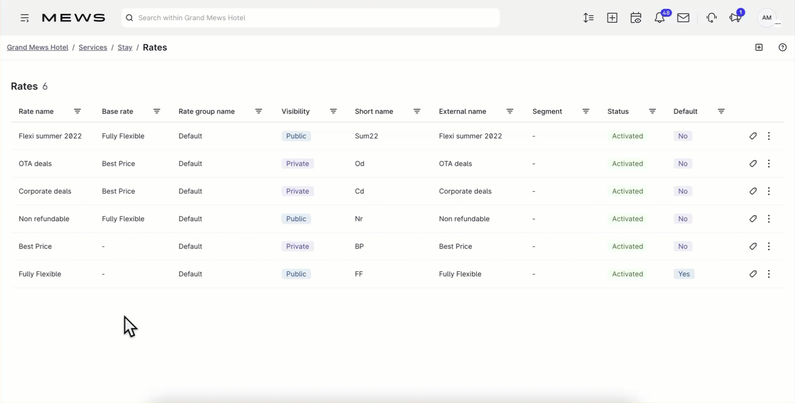Click the create new plus icon in top bar
The width and height of the screenshot is (795, 403).
coord(612,18)
